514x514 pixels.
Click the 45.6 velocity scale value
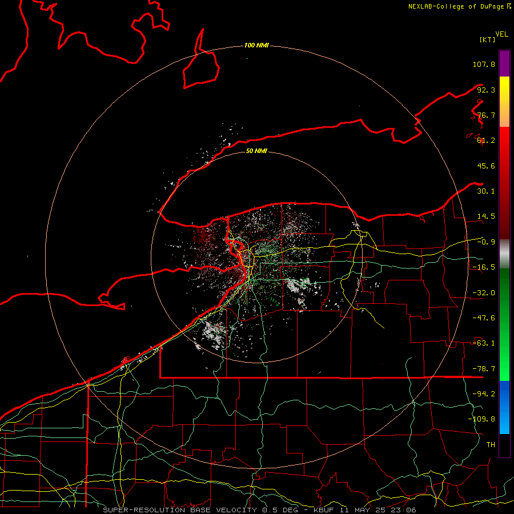point(486,166)
